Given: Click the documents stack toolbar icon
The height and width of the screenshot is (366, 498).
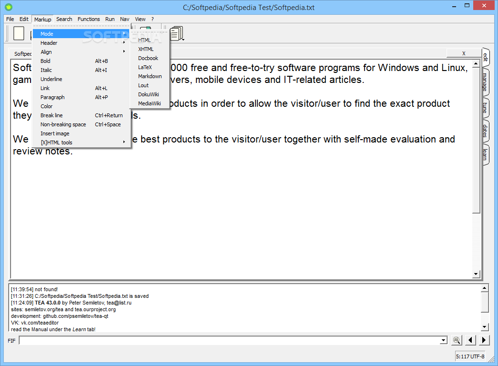Looking at the screenshot, I should click(177, 33).
